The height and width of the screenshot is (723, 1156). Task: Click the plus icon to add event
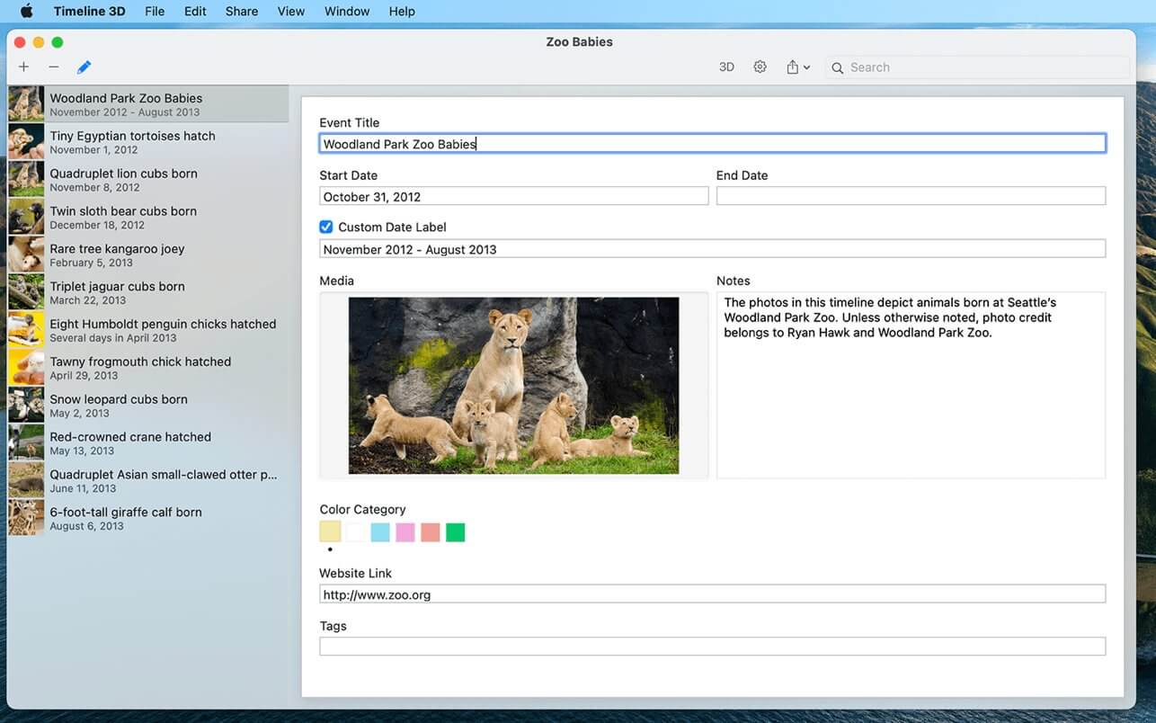click(x=23, y=67)
